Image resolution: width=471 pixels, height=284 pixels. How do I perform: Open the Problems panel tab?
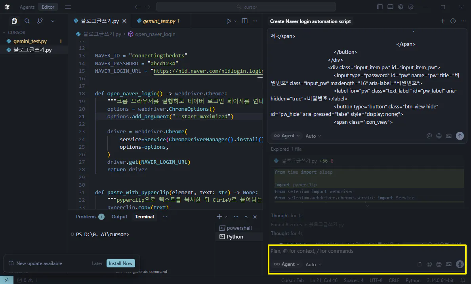[90, 216]
